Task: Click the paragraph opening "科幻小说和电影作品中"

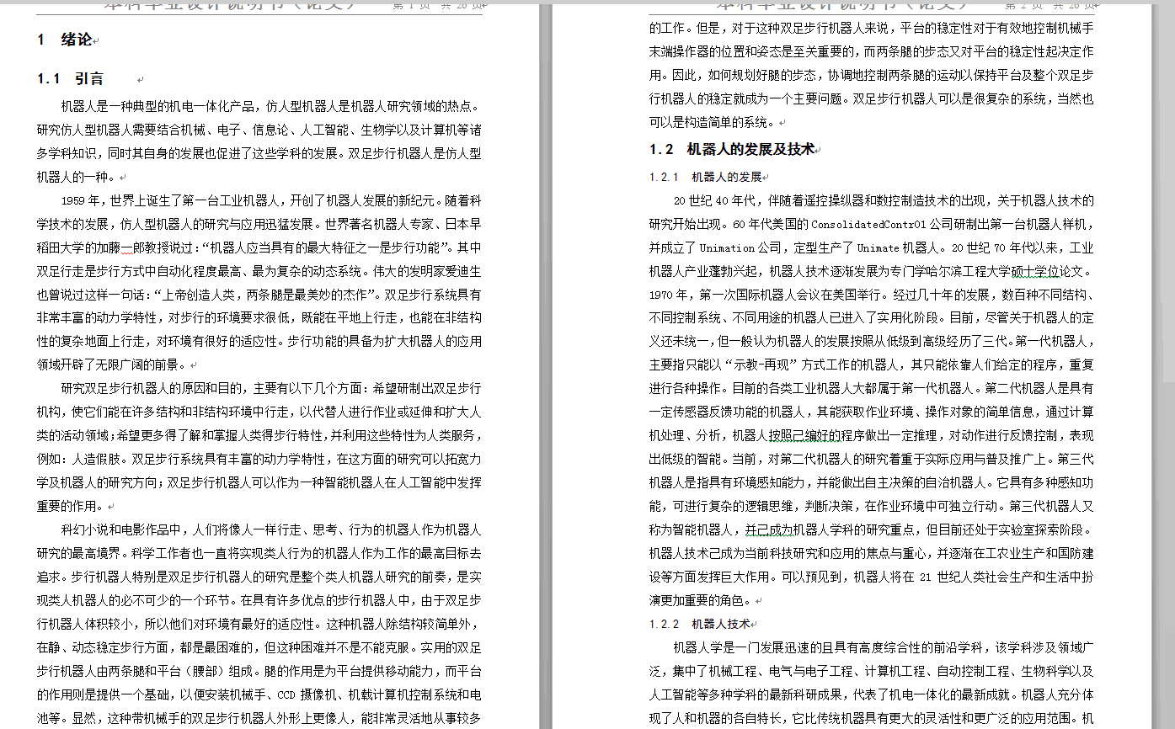Action: click(x=124, y=530)
